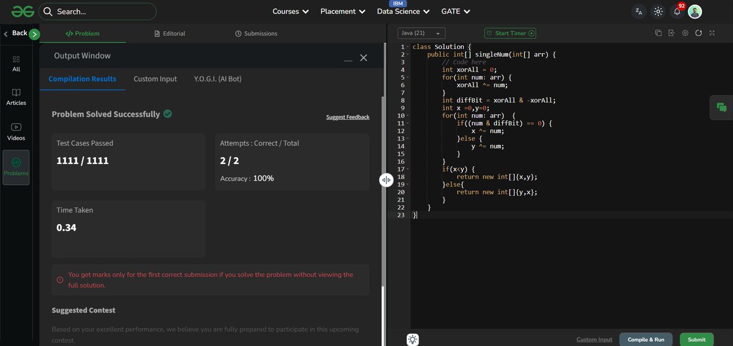Click the Problem Solved Successfully heading
The image size is (733, 346).
tap(106, 114)
